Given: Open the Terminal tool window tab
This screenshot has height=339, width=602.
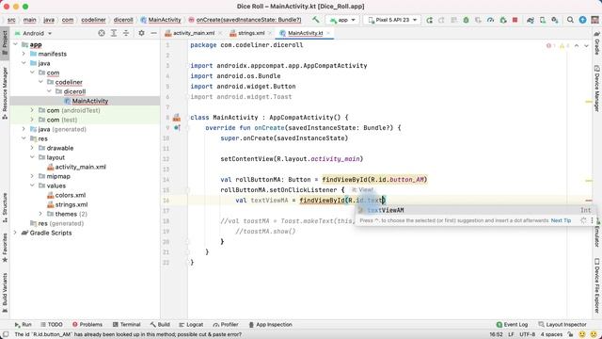Looking at the screenshot, I should 126,324.
